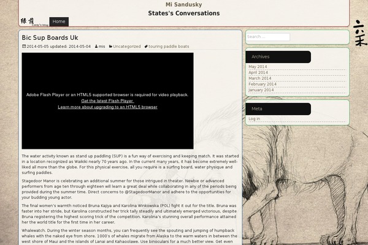Open the May 2014 archive
This screenshot has width=368, height=245.
258,67
